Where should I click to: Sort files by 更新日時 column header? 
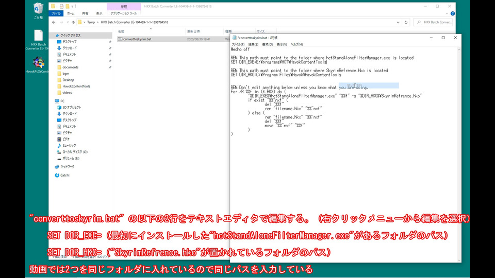click(x=193, y=31)
